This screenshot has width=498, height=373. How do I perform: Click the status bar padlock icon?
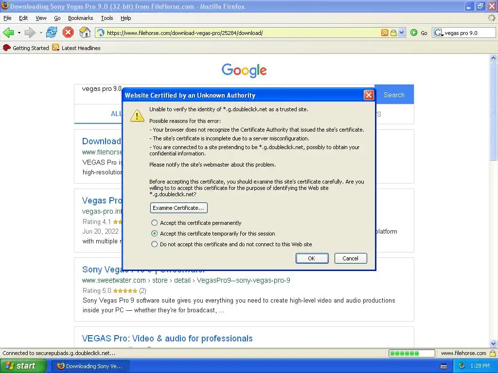493,353
